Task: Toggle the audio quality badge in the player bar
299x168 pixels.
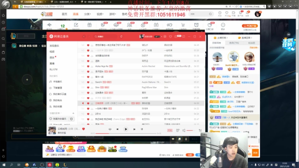Action: point(170,130)
